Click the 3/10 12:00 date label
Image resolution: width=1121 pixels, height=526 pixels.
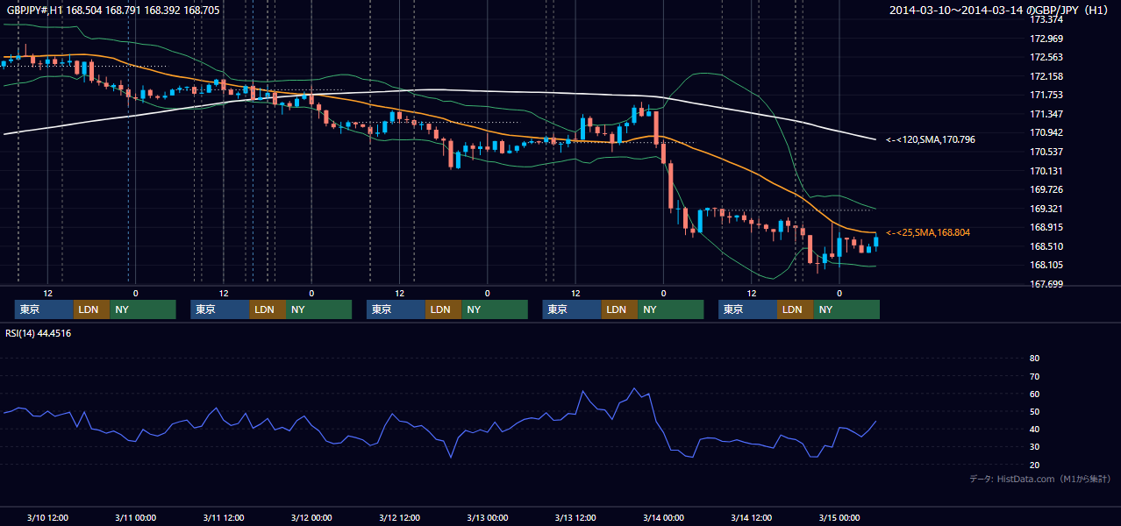48,517
